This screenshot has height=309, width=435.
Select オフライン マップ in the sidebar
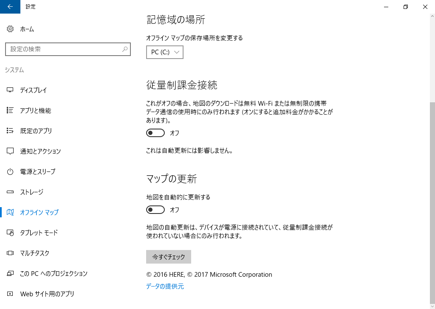tap(39, 213)
